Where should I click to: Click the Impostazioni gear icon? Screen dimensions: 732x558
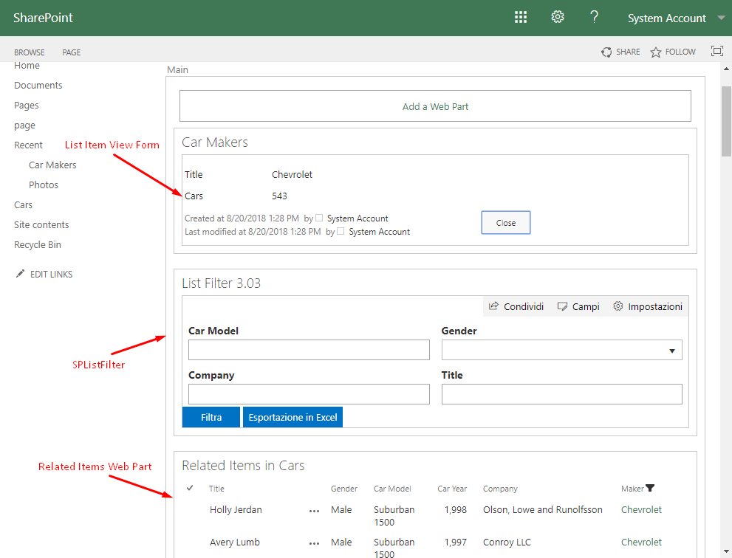point(618,306)
